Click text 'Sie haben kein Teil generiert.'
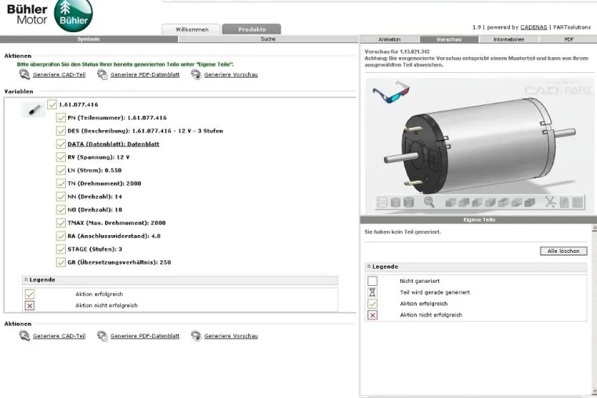 (x=403, y=232)
